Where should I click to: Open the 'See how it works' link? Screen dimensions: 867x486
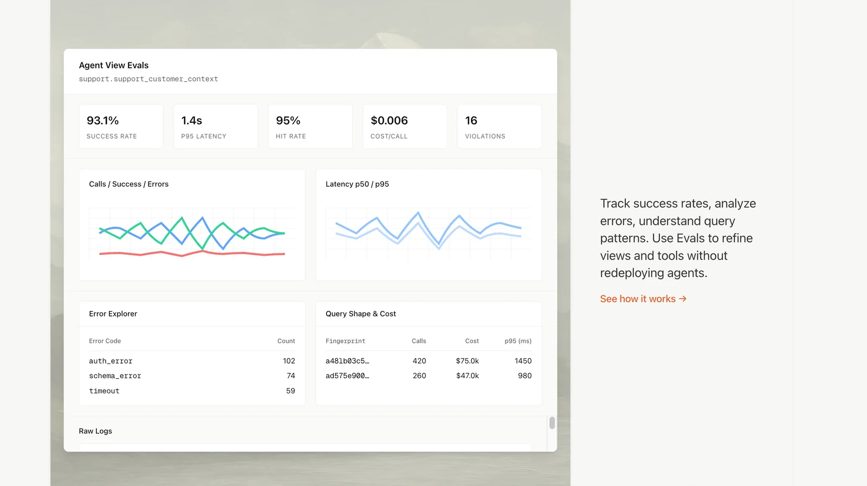[643, 299]
